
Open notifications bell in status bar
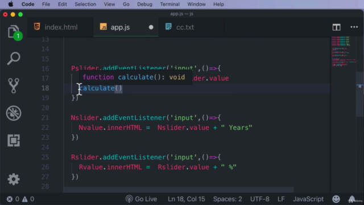coord(352,199)
